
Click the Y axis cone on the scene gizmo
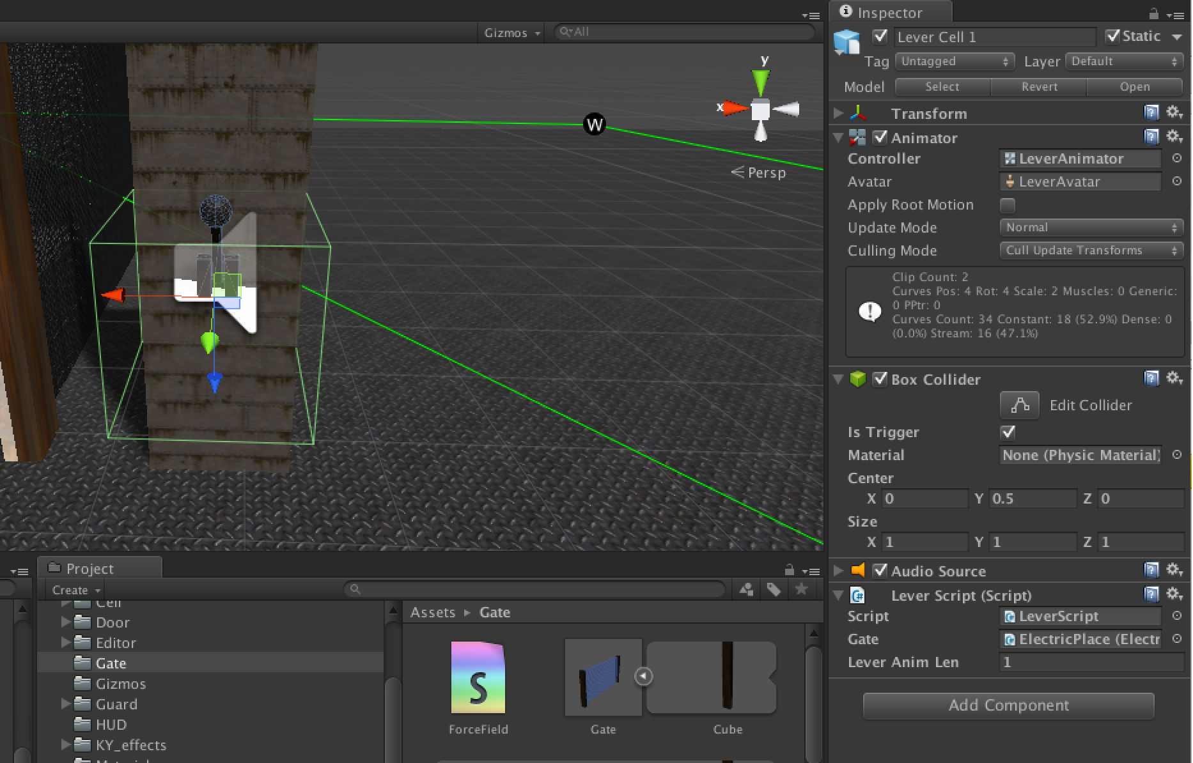(760, 81)
